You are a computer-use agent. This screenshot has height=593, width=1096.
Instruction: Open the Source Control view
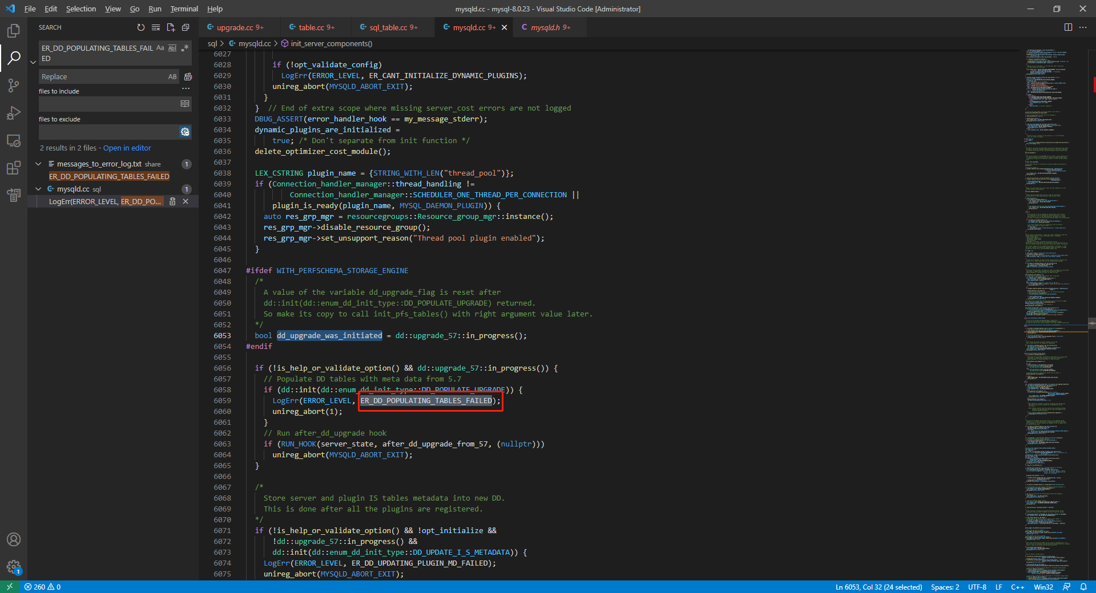tap(14, 86)
